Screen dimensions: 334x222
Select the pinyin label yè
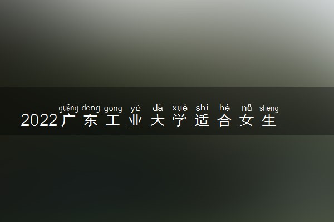tap(135, 109)
